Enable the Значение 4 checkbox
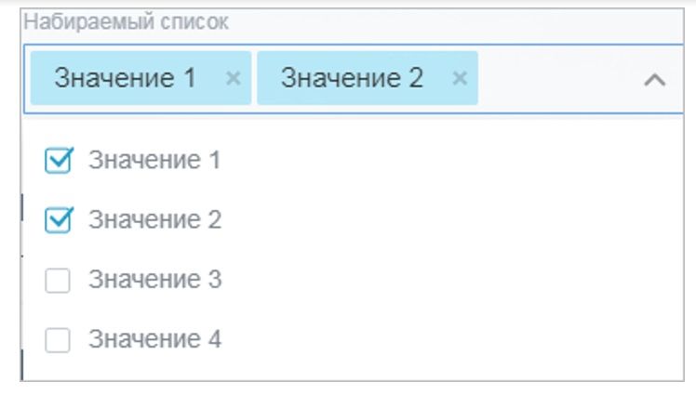 58,340
